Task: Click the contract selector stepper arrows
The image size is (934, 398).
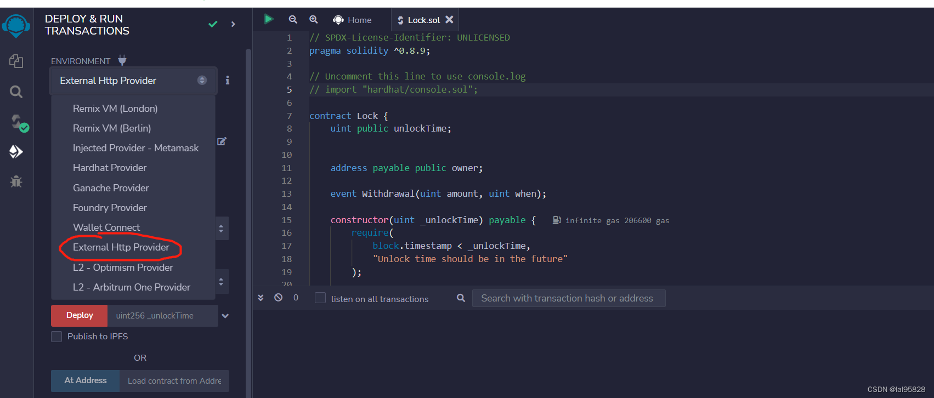Action: pyautogui.click(x=221, y=282)
